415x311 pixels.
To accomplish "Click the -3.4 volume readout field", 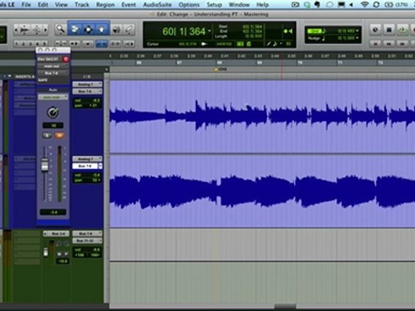I will 53,212.
